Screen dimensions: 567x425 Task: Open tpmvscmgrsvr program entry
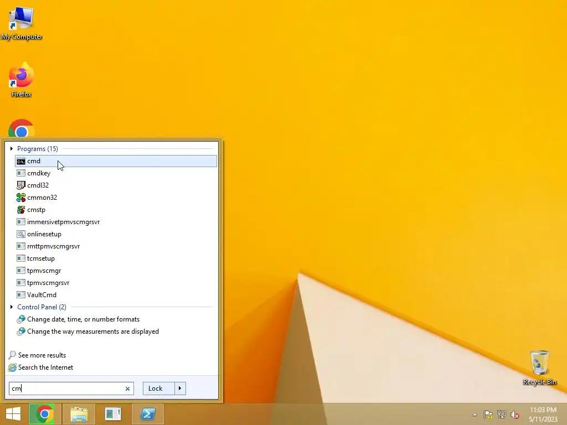116,283
